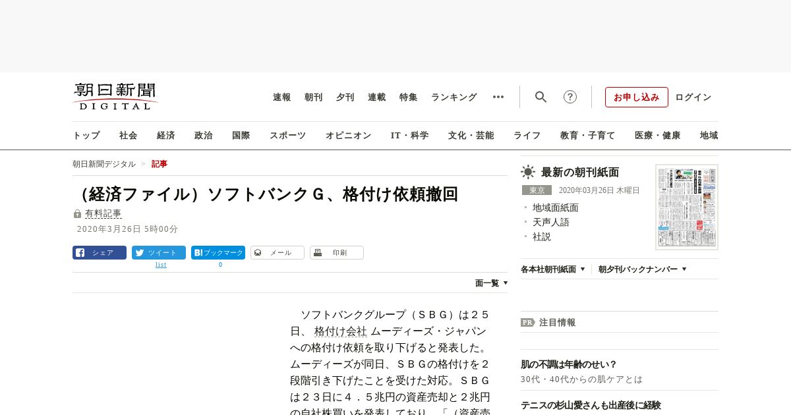791x415 pixels.
Task: Open the help question mark icon
Action: click(570, 97)
